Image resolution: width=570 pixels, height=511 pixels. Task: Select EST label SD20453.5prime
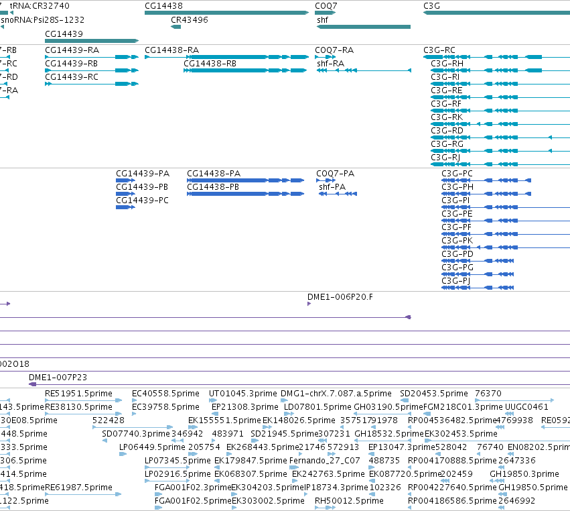point(433,394)
